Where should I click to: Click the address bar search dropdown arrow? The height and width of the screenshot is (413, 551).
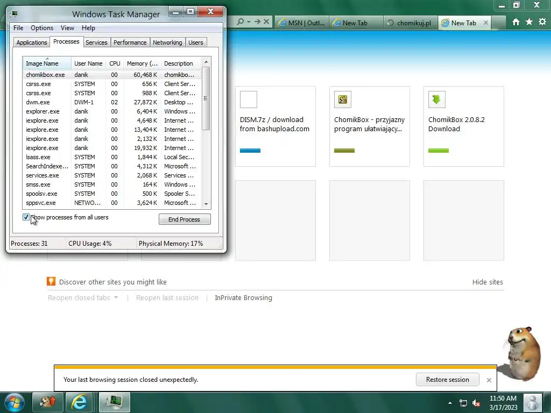(249, 22)
